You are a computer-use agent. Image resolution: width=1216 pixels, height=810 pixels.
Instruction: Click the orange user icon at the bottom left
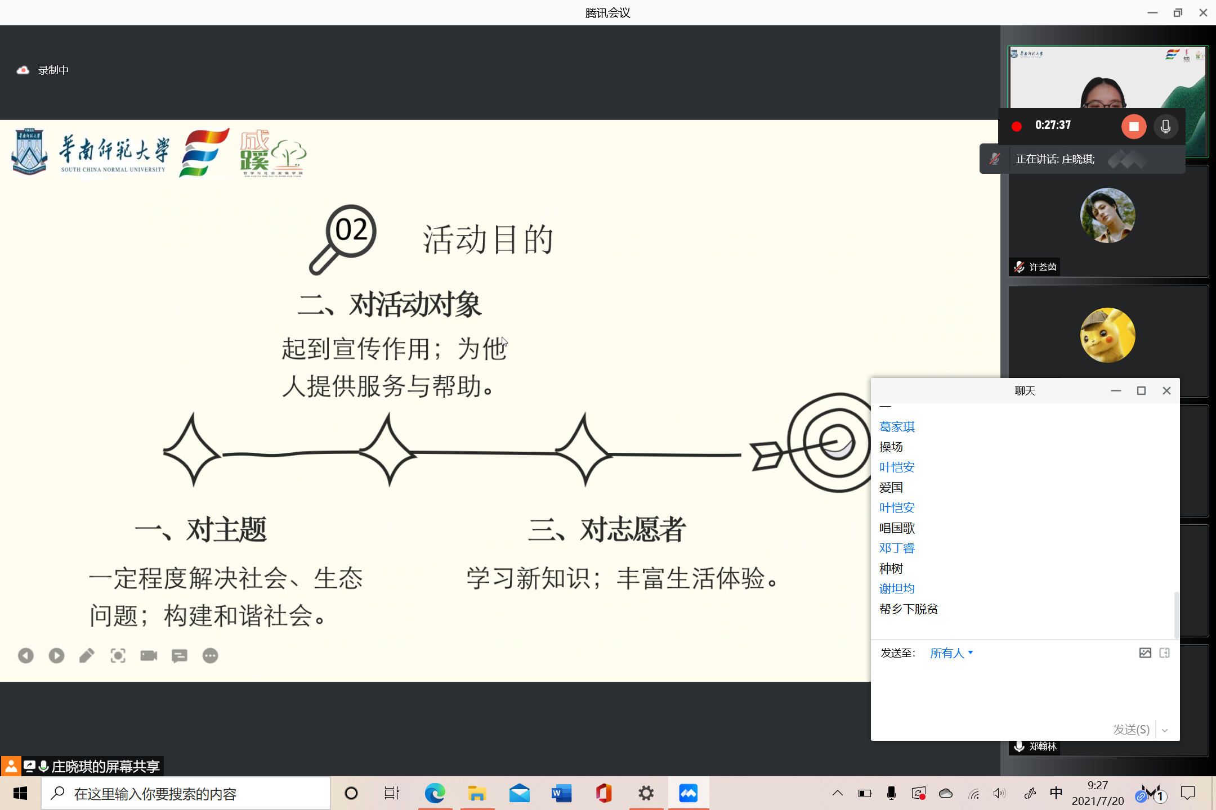(11, 766)
